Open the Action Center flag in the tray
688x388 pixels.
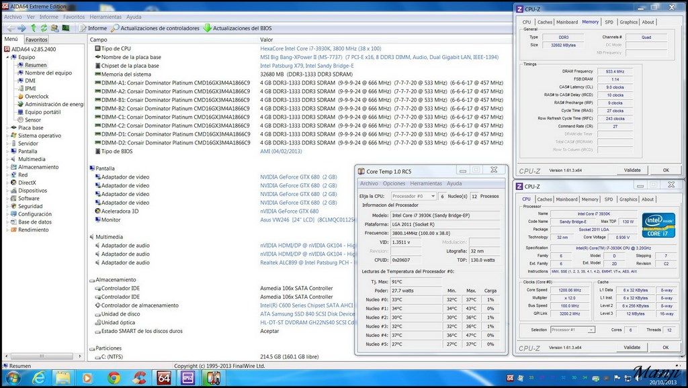pyautogui.click(x=617, y=378)
